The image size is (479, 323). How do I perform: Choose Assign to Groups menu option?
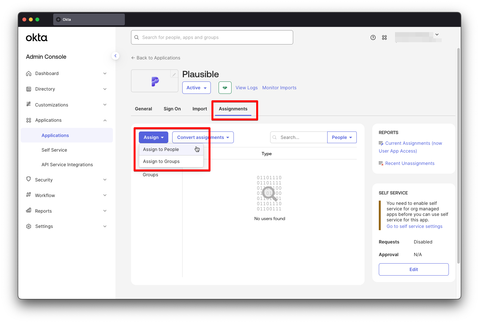pyautogui.click(x=162, y=161)
